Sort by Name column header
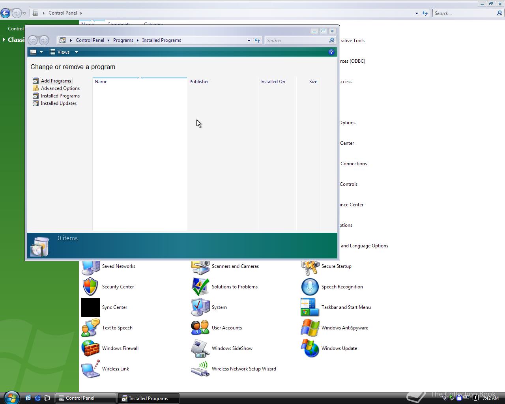The width and height of the screenshot is (505, 404). pos(140,82)
